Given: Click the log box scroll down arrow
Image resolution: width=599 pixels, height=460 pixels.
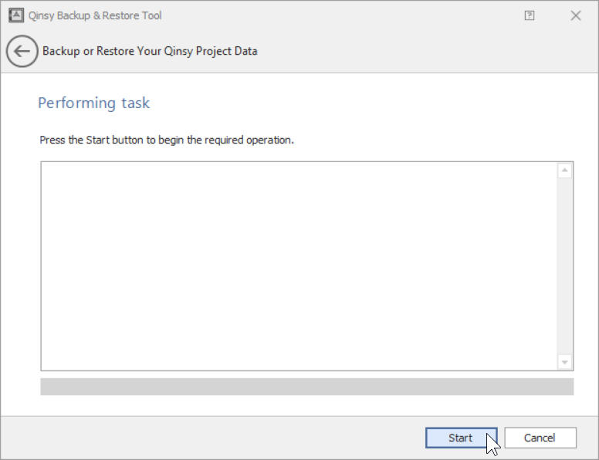Looking at the screenshot, I should click(x=564, y=362).
